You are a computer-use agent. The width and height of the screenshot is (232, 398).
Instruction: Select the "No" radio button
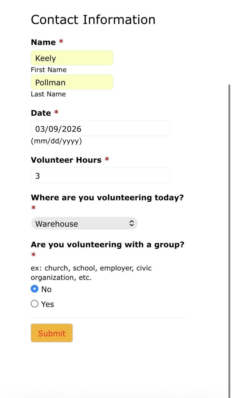coord(35,289)
